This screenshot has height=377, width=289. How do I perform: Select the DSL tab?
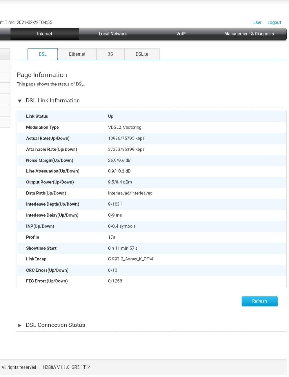43,54
